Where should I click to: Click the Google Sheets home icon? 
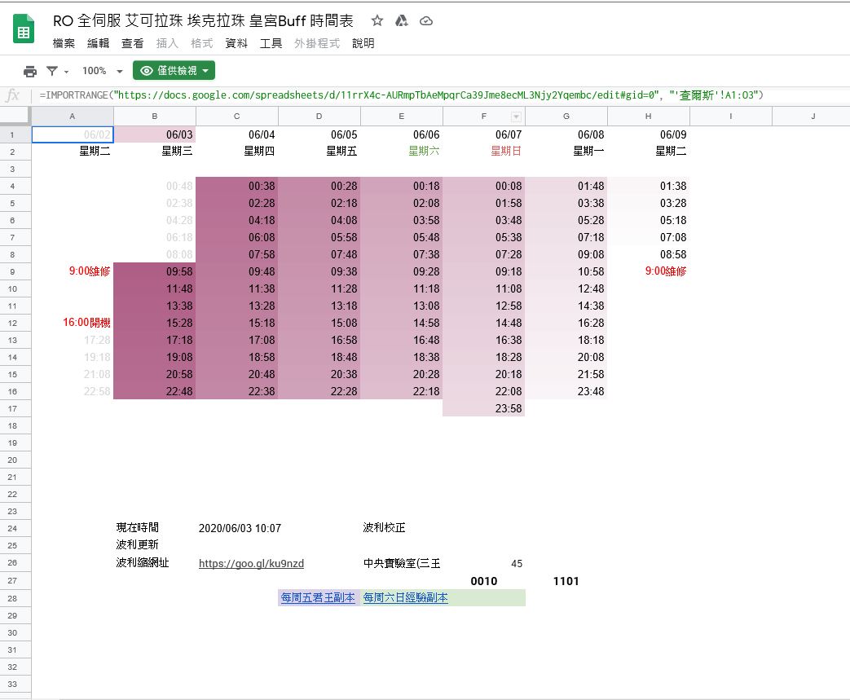click(24, 30)
